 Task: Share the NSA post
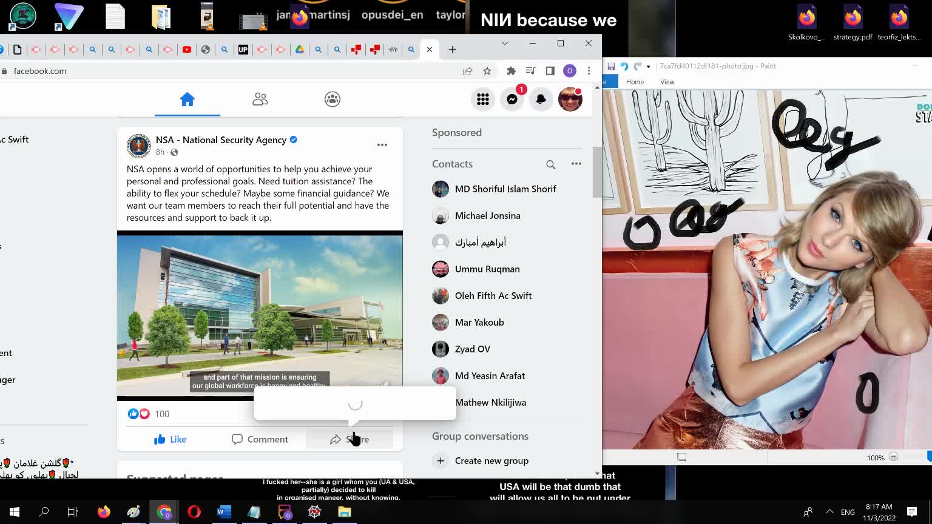pyautogui.click(x=349, y=439)
